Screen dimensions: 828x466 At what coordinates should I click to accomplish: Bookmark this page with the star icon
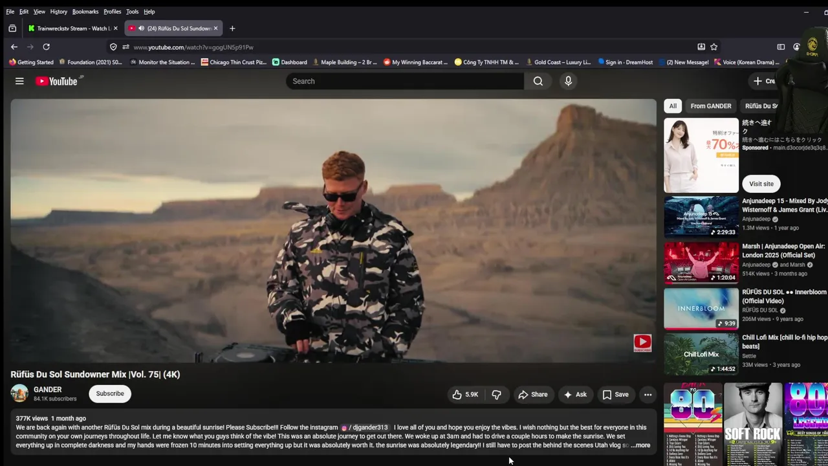pos(714,47)
